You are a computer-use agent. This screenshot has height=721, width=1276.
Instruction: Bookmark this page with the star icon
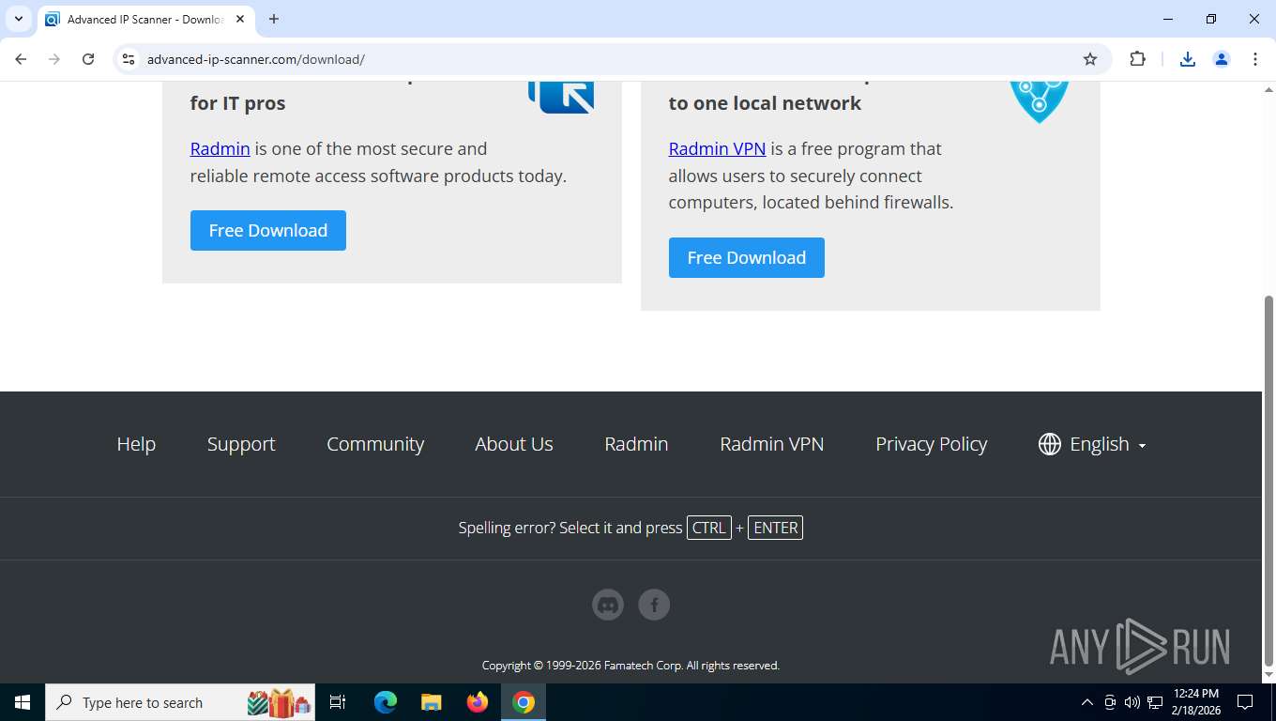[1090, 59]
